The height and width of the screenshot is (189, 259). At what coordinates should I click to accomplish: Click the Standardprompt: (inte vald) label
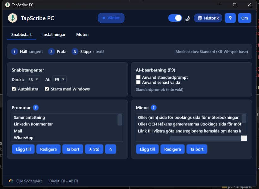(160, 89)
